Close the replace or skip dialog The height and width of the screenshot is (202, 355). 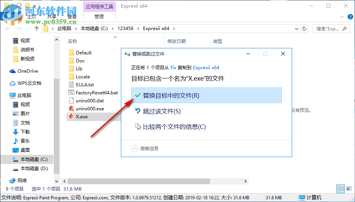[283, 54]
